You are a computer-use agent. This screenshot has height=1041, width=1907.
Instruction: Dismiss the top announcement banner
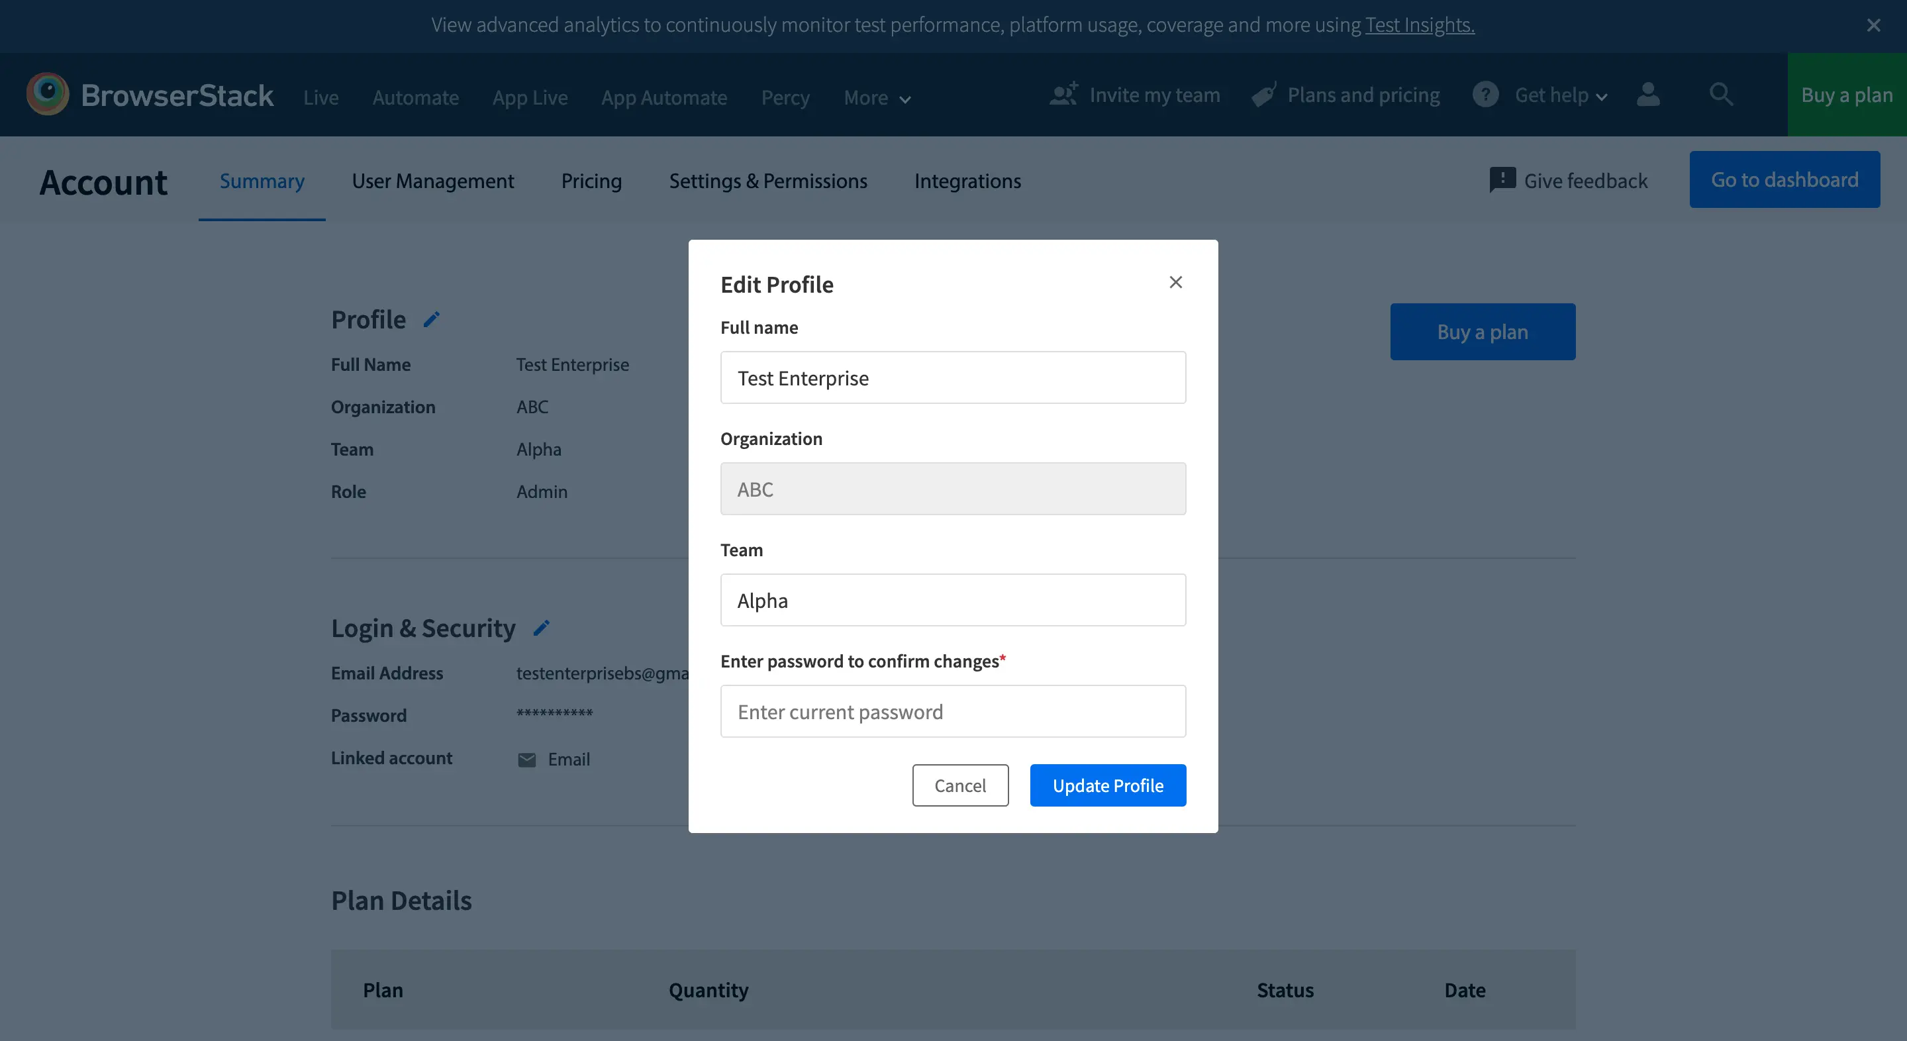[1873, 25]
